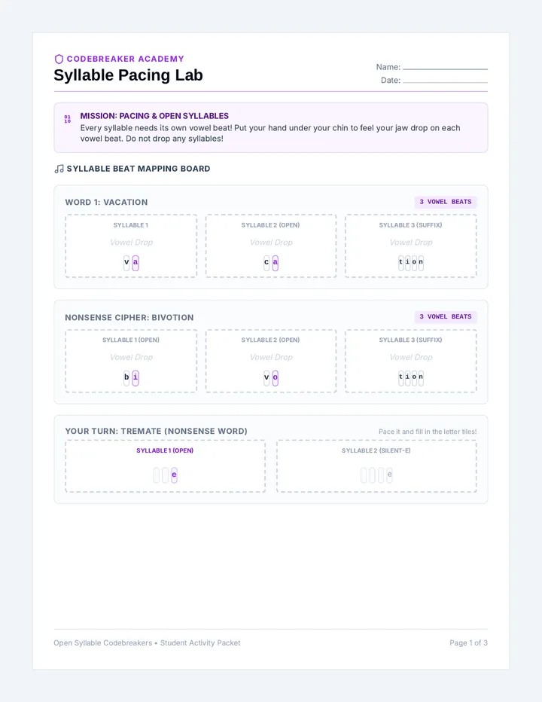542x702 pixels.
Task: Click the 'tion' tiles in Vacation Syllable 3
Action: 411,262
